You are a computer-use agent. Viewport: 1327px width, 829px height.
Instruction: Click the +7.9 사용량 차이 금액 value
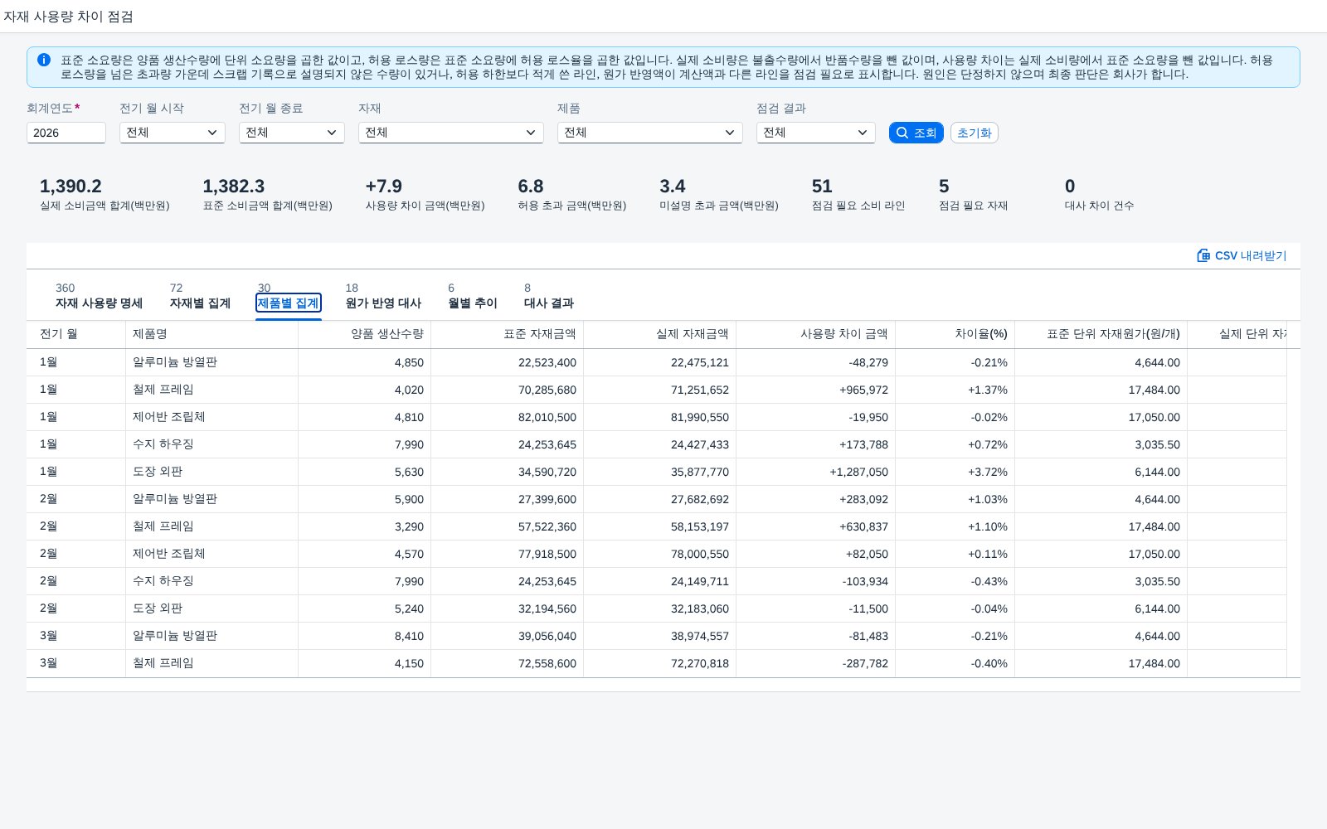383,187
